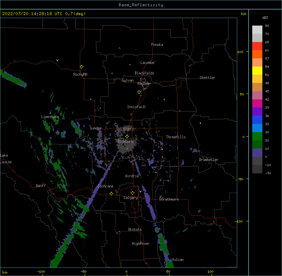
Task: Click the Innisfail city label
Action: 136,107
